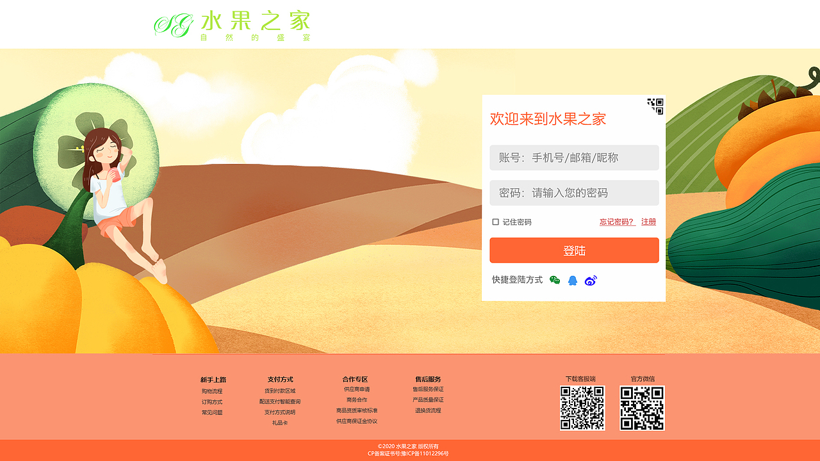
Task: Go to the 注册 registration link
Action: coord(649,222)
